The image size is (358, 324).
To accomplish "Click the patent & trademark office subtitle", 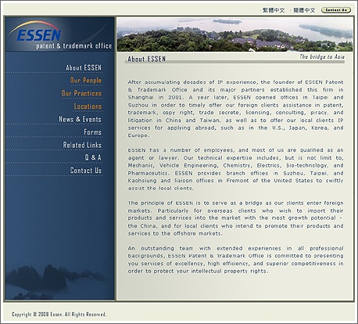I will [x=74, y=46].
